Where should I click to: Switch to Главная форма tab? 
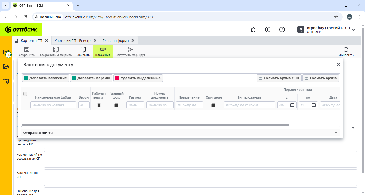116,40
